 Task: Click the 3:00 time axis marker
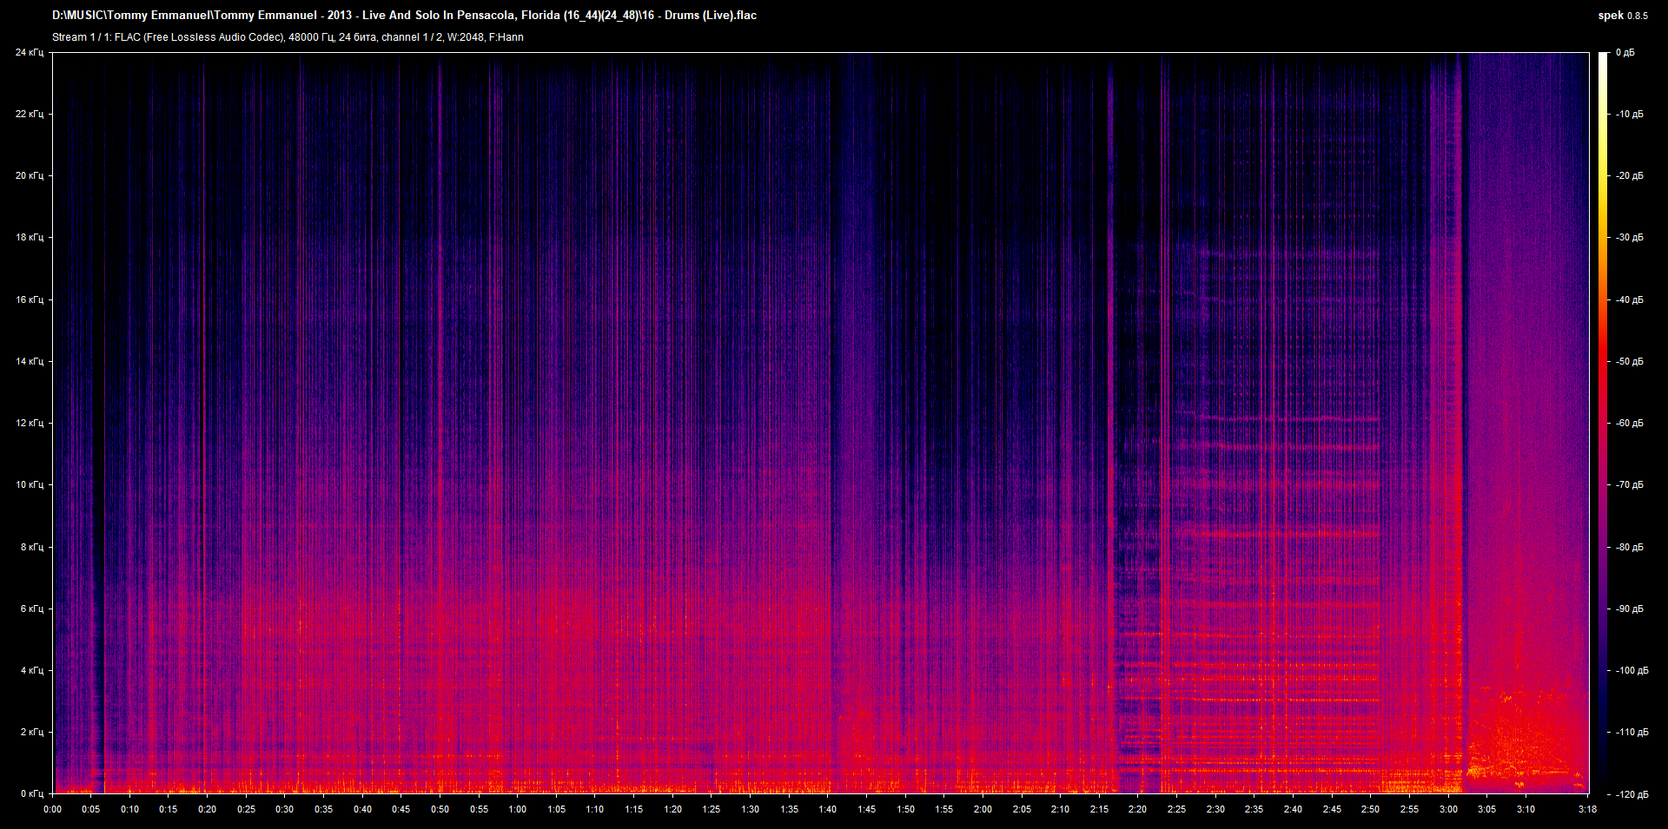pyautogui.click(x=1448, y=809)
